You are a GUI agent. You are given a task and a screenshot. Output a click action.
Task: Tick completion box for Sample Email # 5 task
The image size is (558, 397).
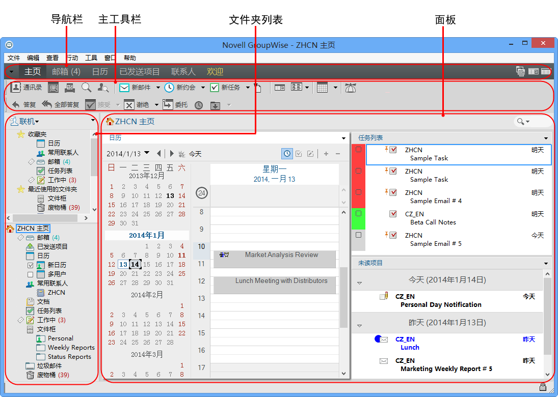(358, 235)
